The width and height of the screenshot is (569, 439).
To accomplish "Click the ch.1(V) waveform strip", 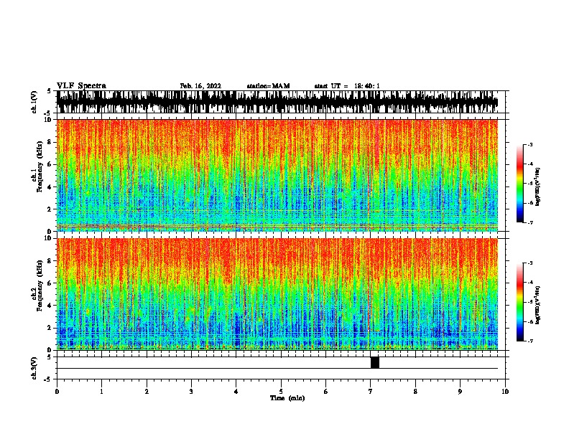I will click(277, 102).
